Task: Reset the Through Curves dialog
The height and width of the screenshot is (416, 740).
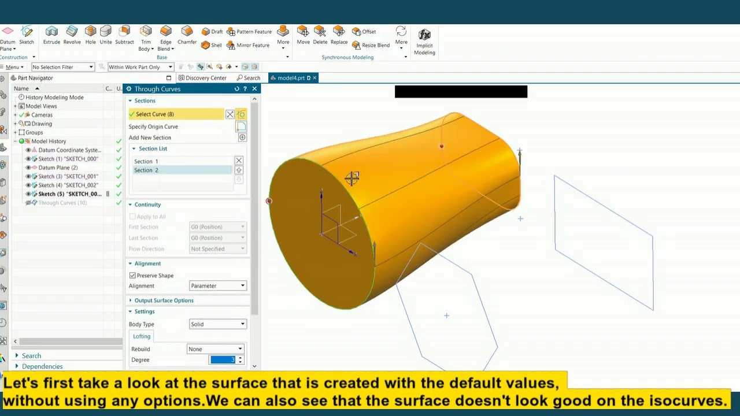Action: click(236, 89)
